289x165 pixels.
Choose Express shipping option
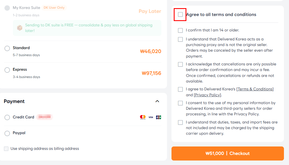pyautogui.click(x=7, y=70)
